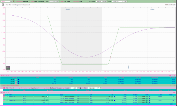This screenshot has height=106, width=177.
Task: Toggle checkbox on the STK row
Action: point(4,95)
